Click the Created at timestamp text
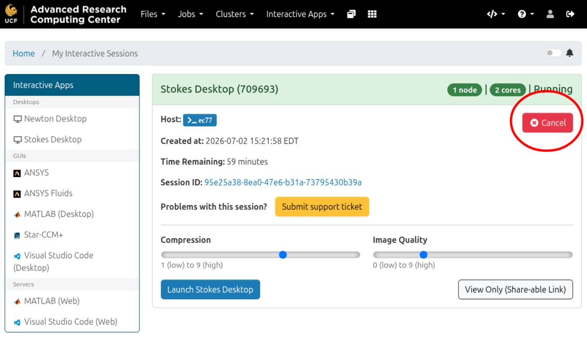587x349 pixels. 230,141
